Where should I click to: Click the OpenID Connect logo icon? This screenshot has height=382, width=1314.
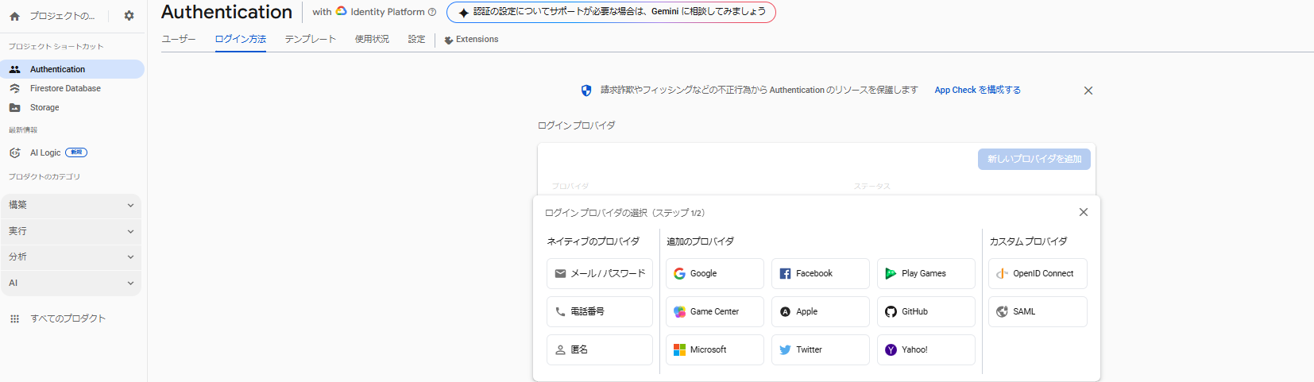(x=1002, y=273)
